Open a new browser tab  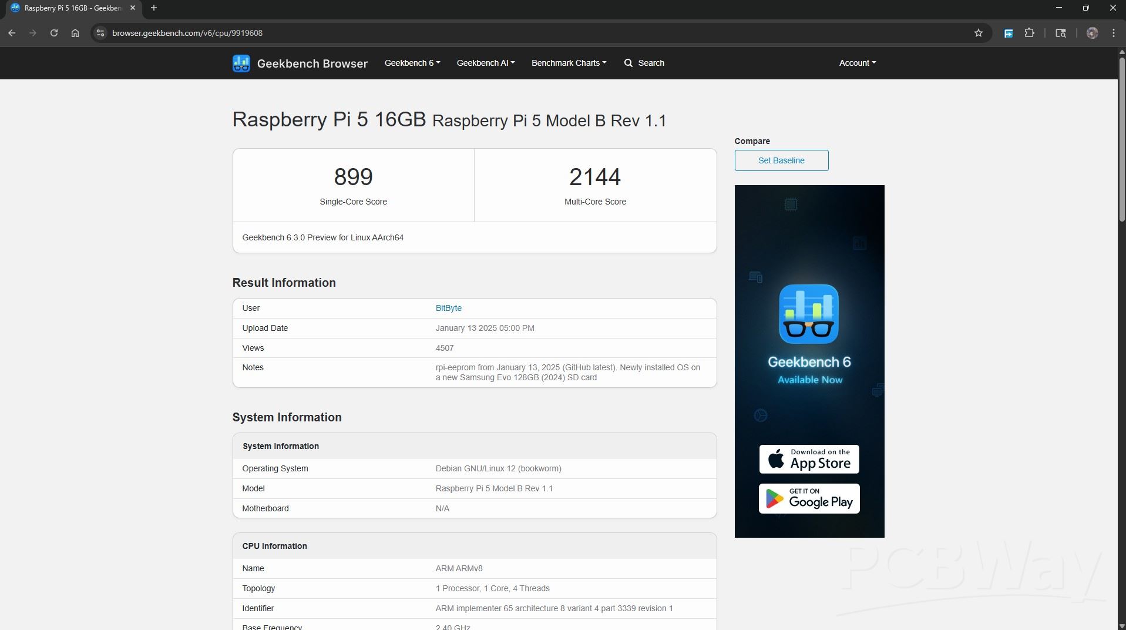pos(154,8)
